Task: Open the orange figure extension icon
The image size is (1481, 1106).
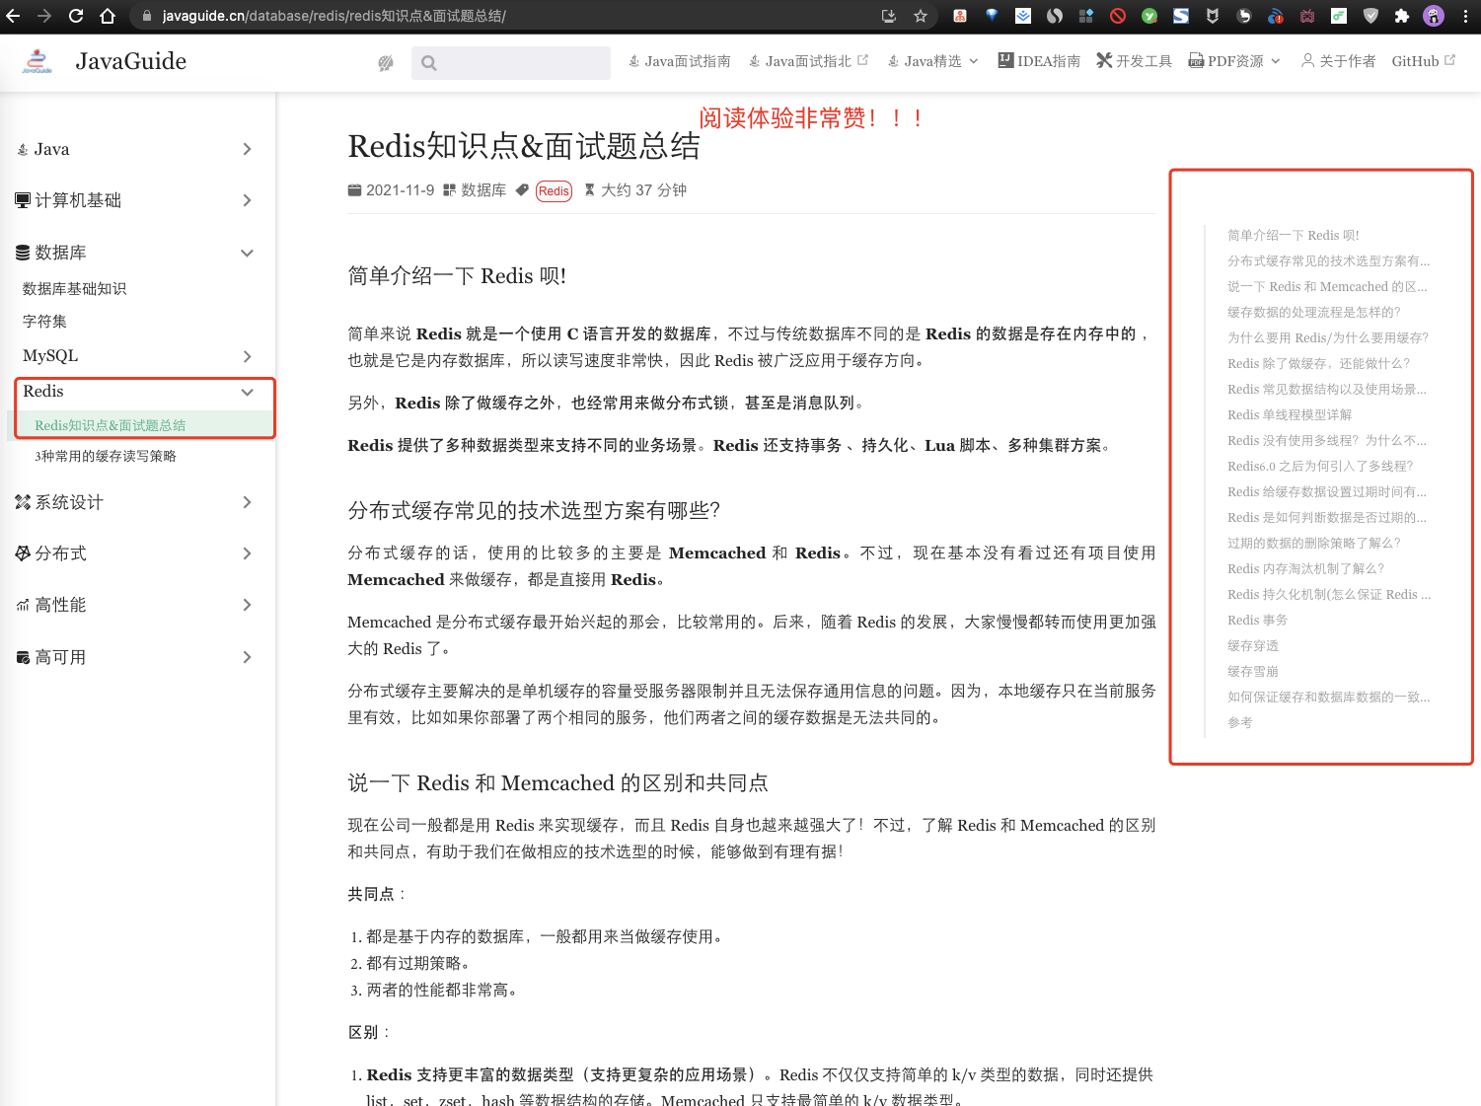Action: coord(960,16)
